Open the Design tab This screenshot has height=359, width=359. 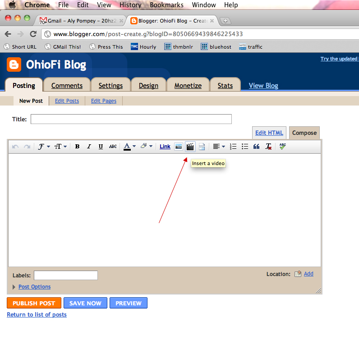pos(148,85)
